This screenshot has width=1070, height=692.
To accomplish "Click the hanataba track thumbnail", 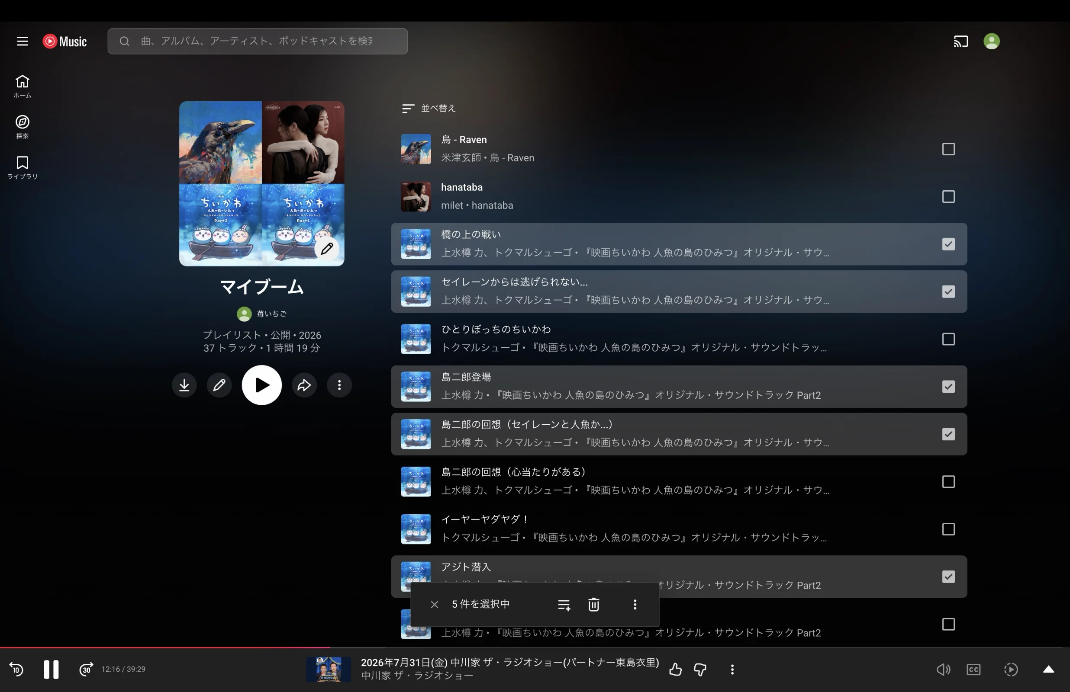I will coord(416,197).
